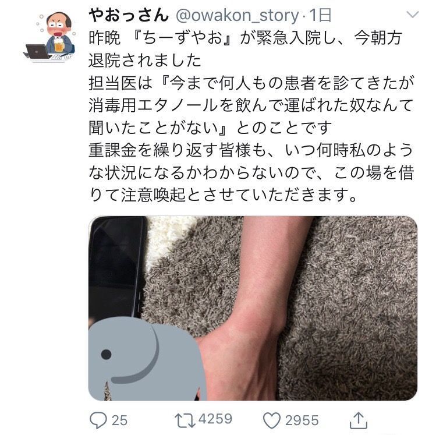Show the 4259 retweets count
The image size is (436, 435).
point(215,419)
